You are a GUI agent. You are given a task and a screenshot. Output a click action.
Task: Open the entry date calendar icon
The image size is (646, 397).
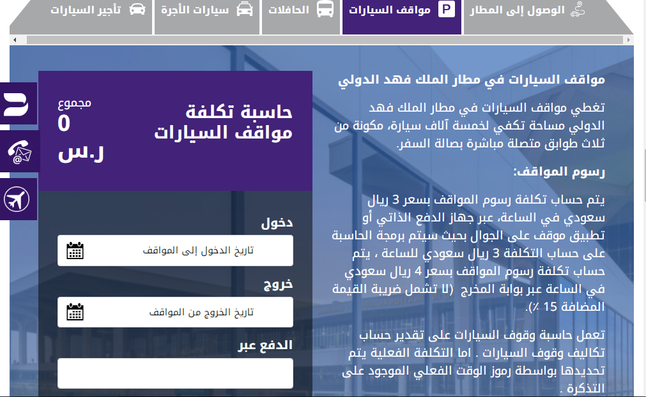[75, 250]
